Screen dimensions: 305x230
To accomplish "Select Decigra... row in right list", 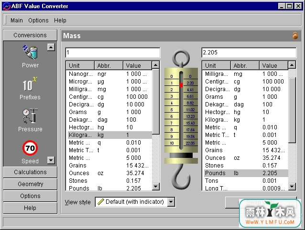I will (245, 89).
